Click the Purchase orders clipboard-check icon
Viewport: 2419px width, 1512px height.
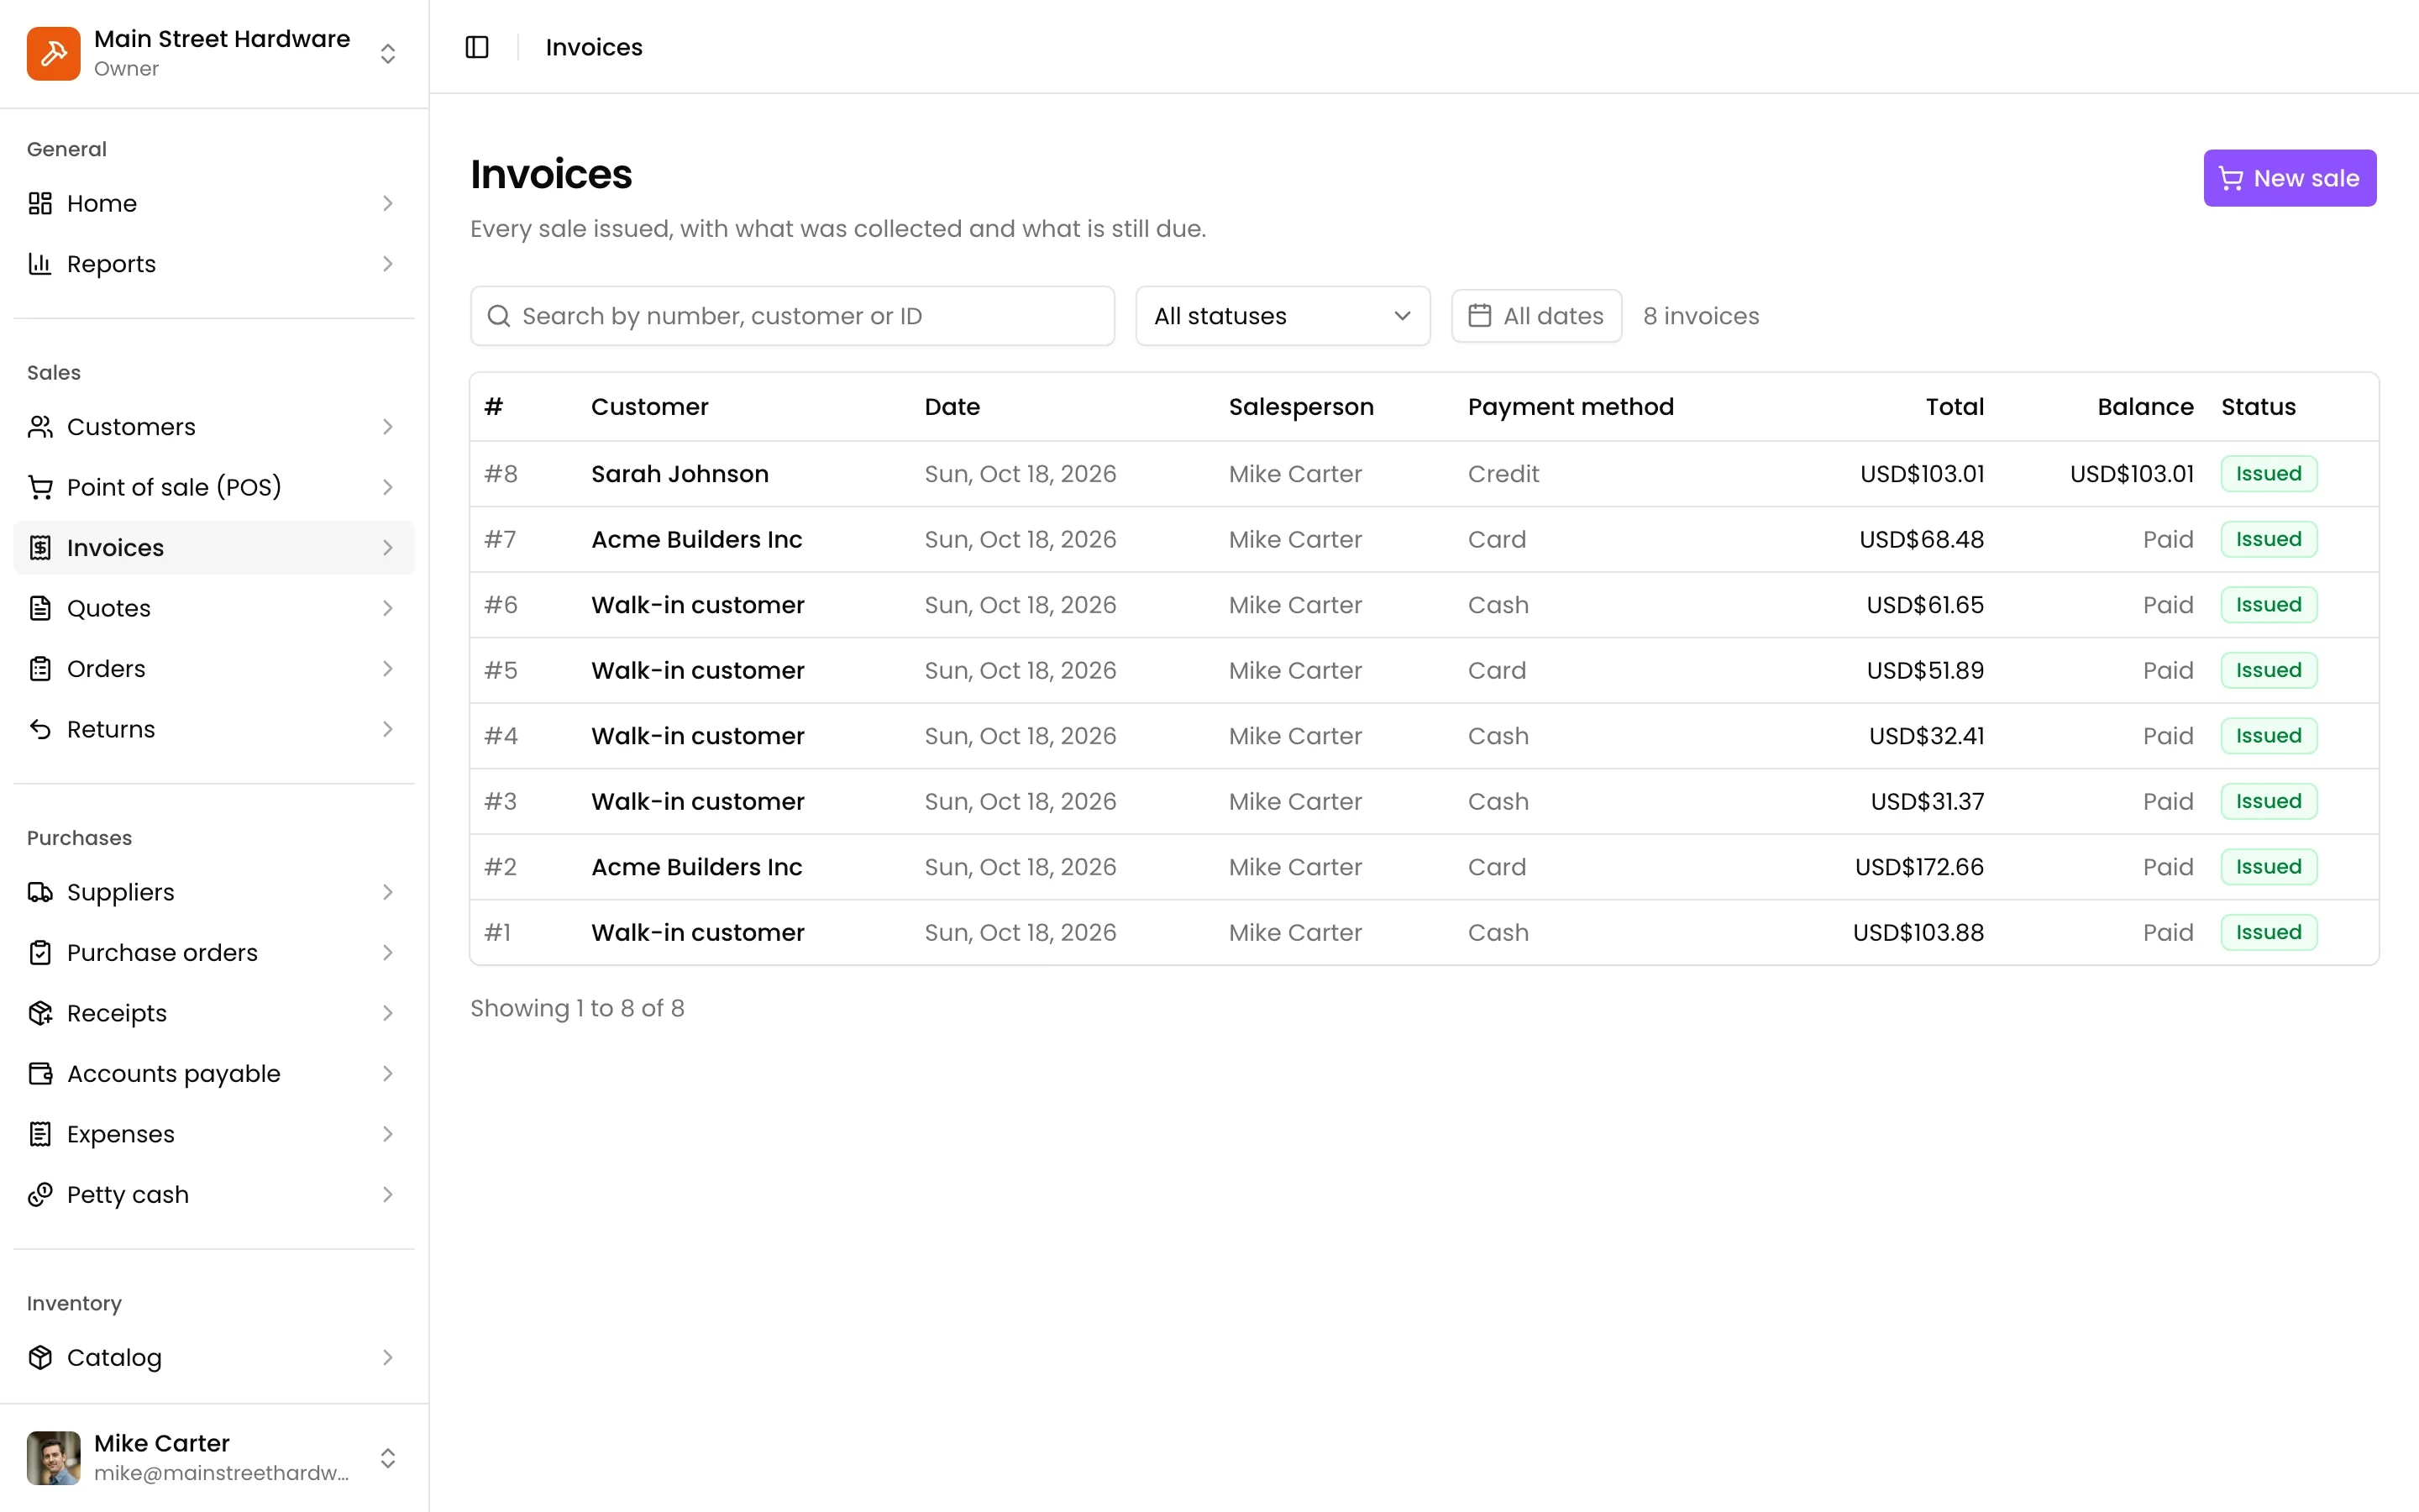point(40,953)
